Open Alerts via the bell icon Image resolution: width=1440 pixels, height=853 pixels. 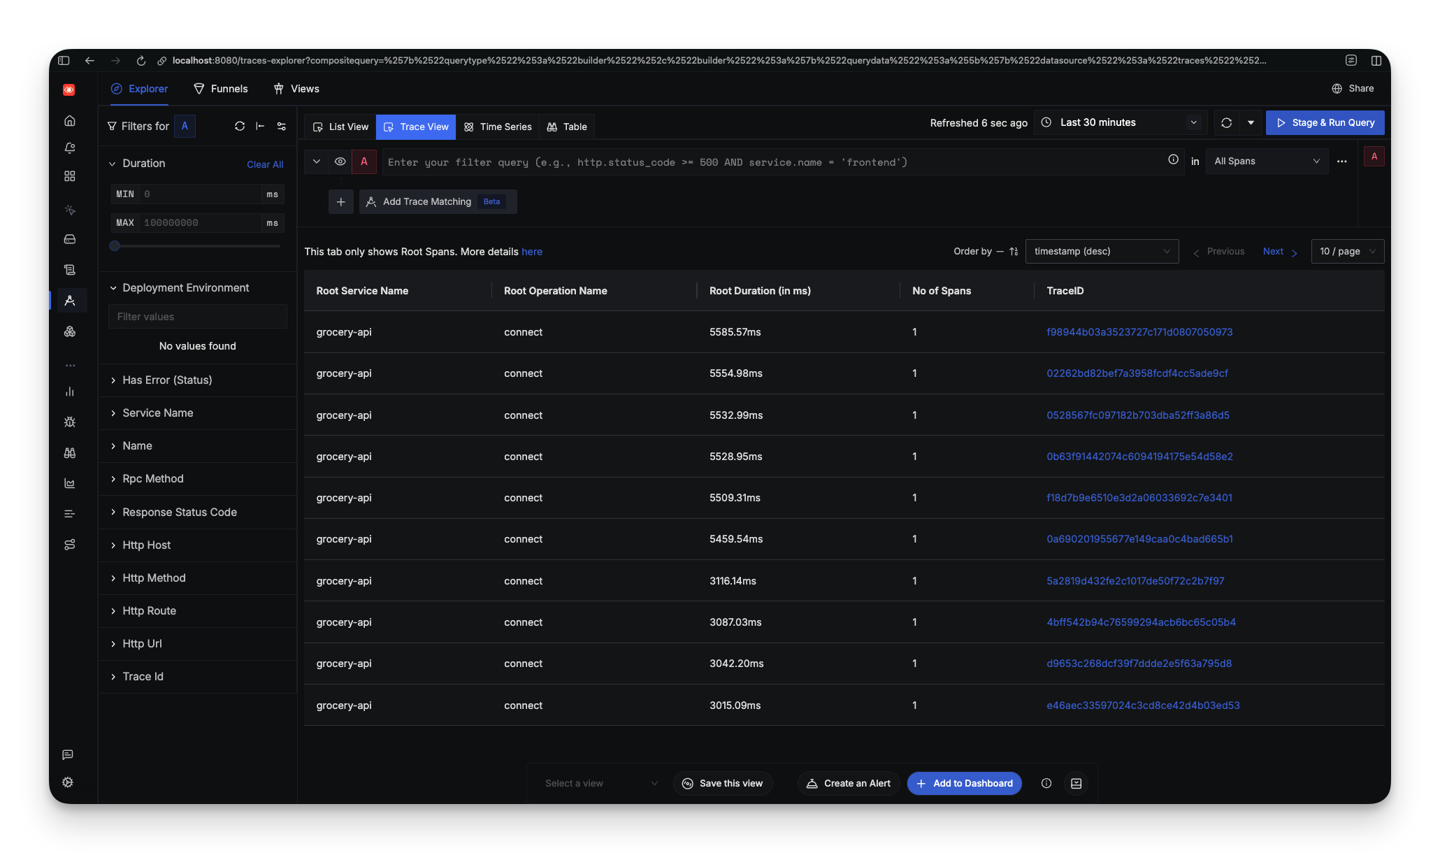coord(70,148)
